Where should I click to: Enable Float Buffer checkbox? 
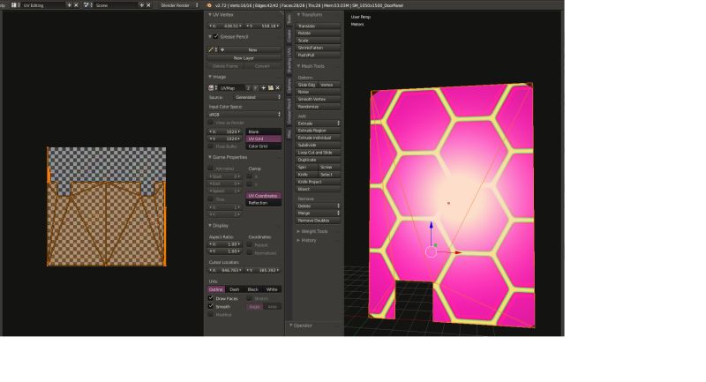point(210,146)
